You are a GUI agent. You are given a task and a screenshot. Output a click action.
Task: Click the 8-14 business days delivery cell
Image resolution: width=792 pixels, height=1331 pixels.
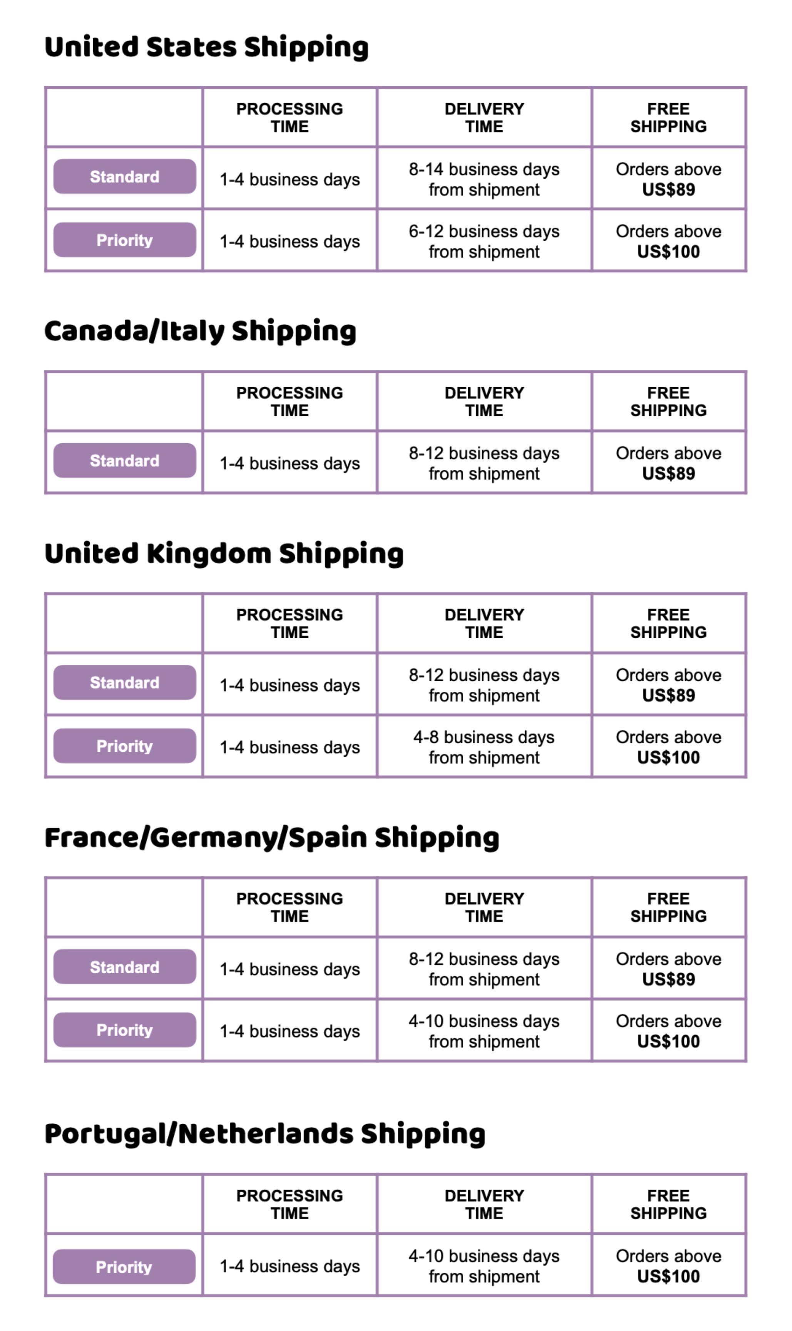(x=484, y=178)
